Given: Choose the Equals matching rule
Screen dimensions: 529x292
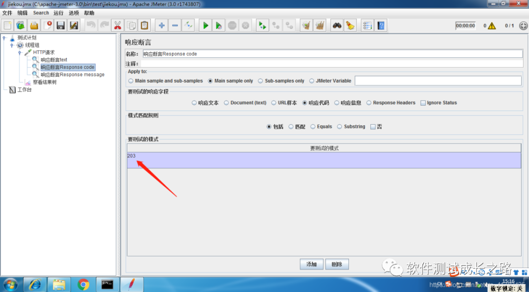Looking at the screenshot, I should click(x=313, y=127).
